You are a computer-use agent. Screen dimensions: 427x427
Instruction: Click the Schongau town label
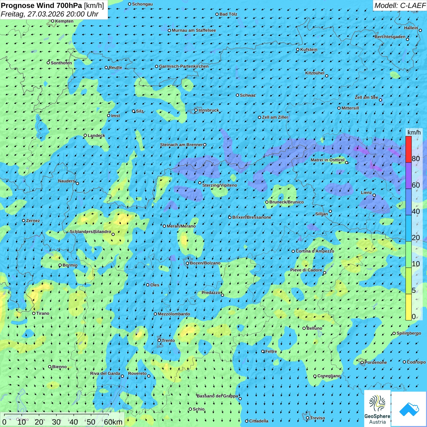click(x=142, y=4)
